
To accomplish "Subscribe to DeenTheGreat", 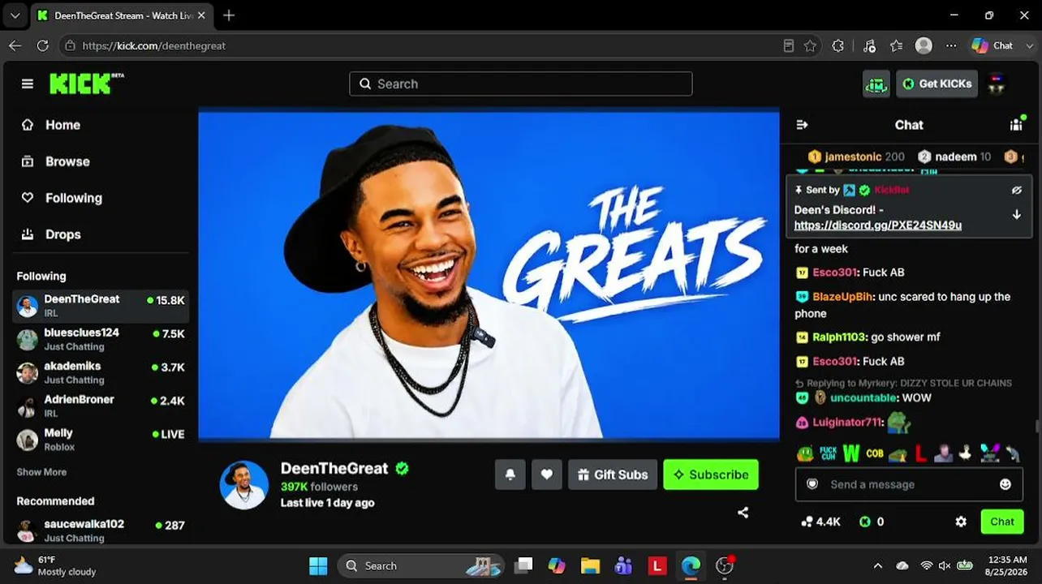I will pos(711,474).
